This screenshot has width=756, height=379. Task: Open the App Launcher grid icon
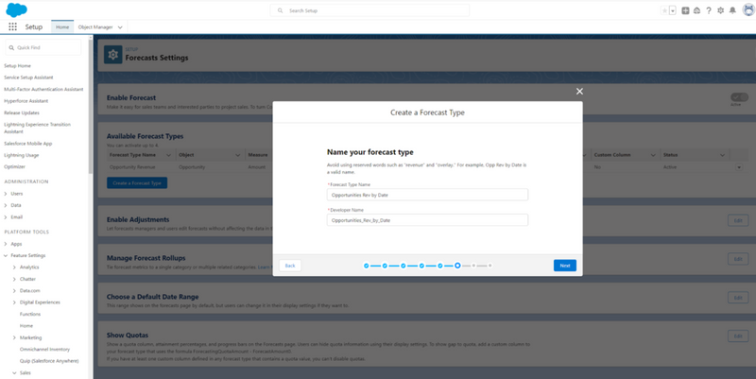(x=12, y=27)
